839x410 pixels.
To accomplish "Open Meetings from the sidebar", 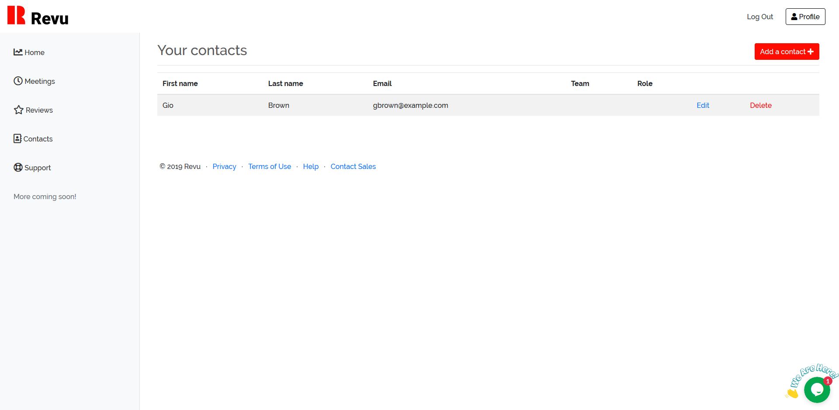I will click(34, 81).
